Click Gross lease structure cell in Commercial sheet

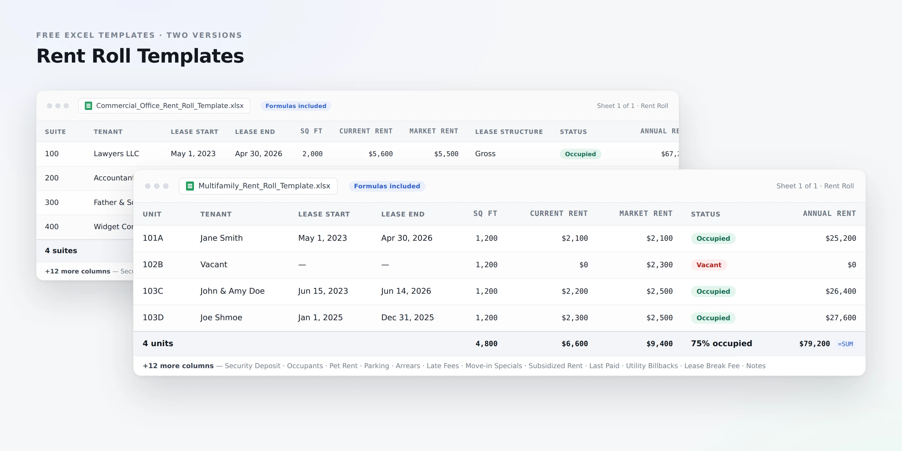[x=485, y=154]
